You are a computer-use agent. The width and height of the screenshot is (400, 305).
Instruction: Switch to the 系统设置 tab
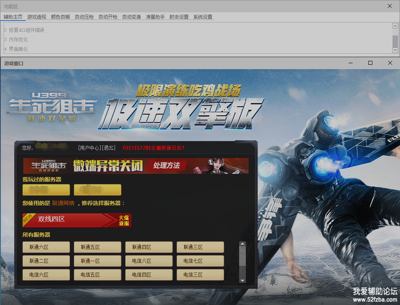tap(203, 17)
